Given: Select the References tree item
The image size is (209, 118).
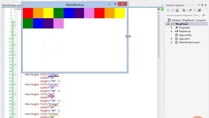Looking at the screenshot, I should click(185, 31).
